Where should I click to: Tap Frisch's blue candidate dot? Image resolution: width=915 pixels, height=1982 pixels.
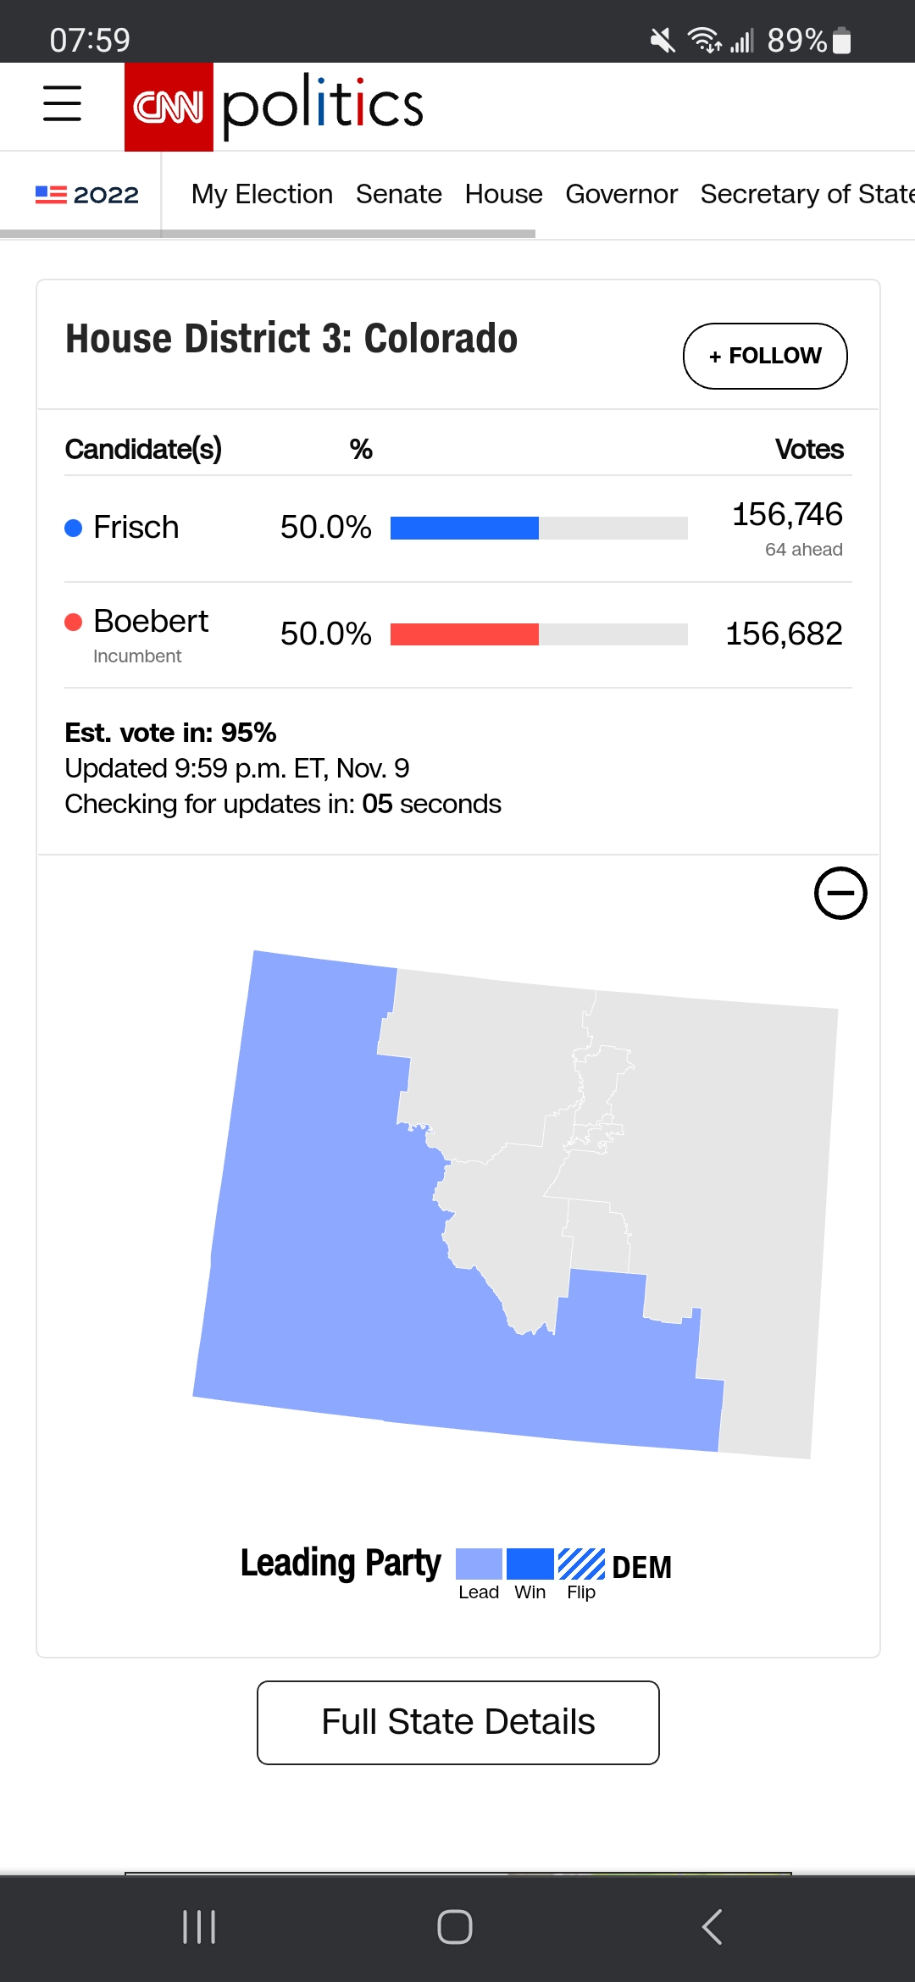[x=74, y=528]
